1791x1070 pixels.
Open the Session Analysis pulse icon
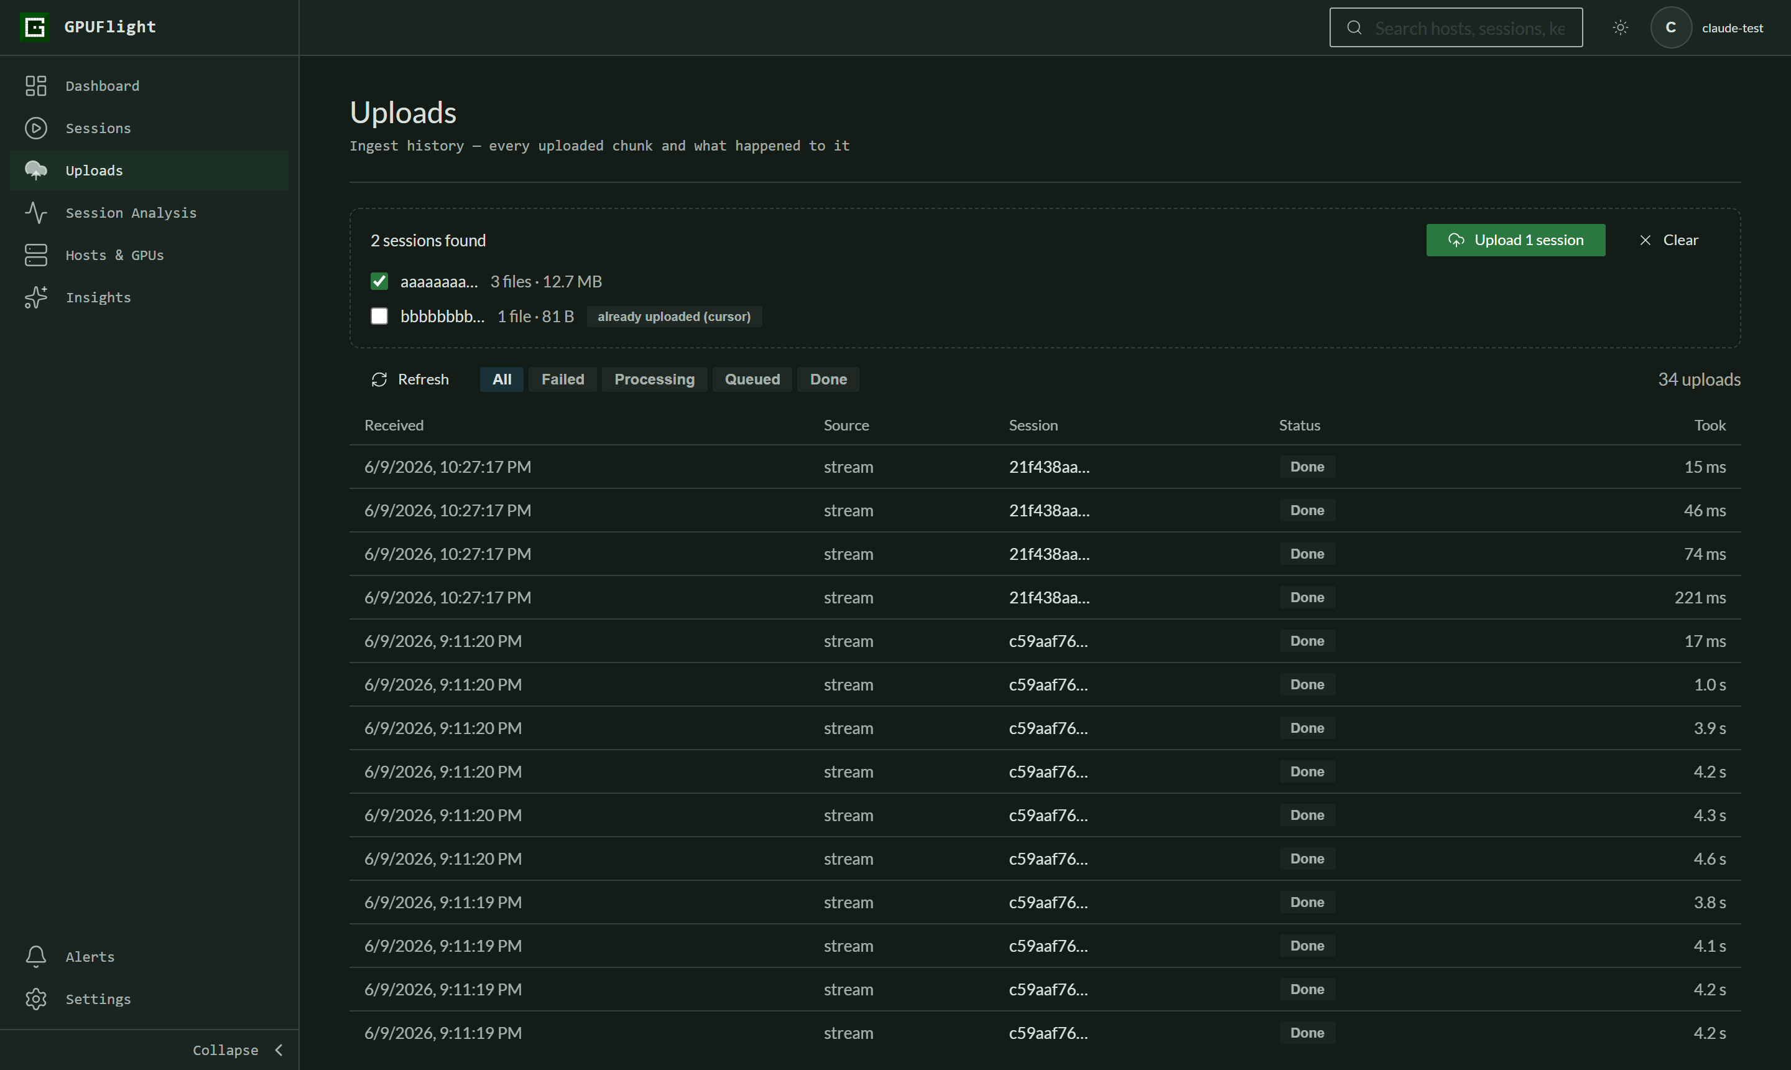pos(35,213)
